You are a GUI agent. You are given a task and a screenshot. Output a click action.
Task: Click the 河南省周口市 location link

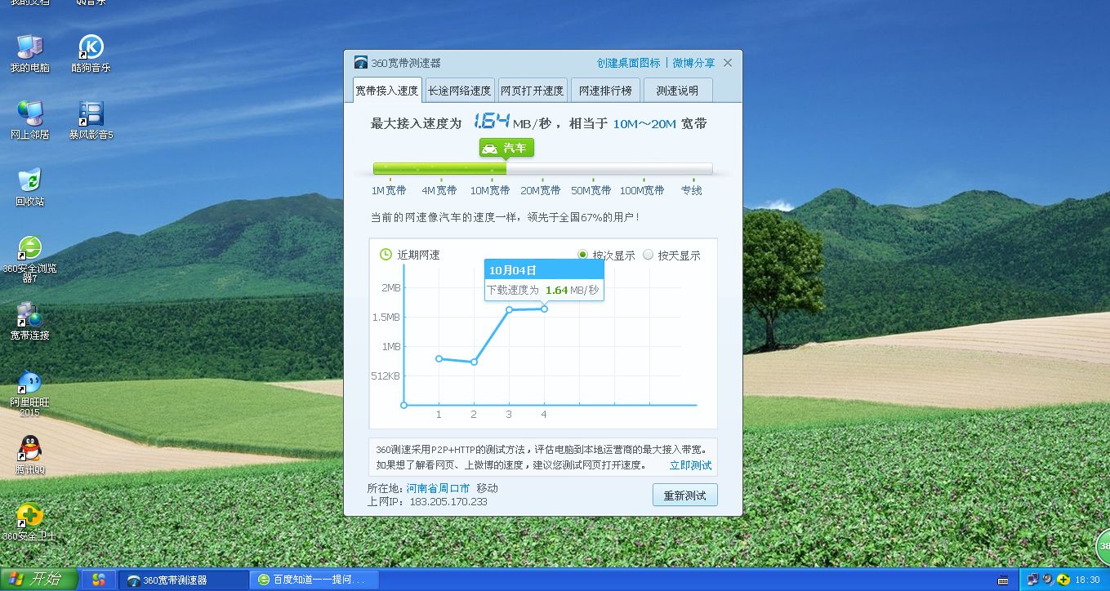[x=438, y=488]
